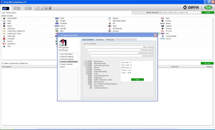The height and width of the screenshot is (130, 215).
Task: Select the TVR make entry
Action: 167,34
